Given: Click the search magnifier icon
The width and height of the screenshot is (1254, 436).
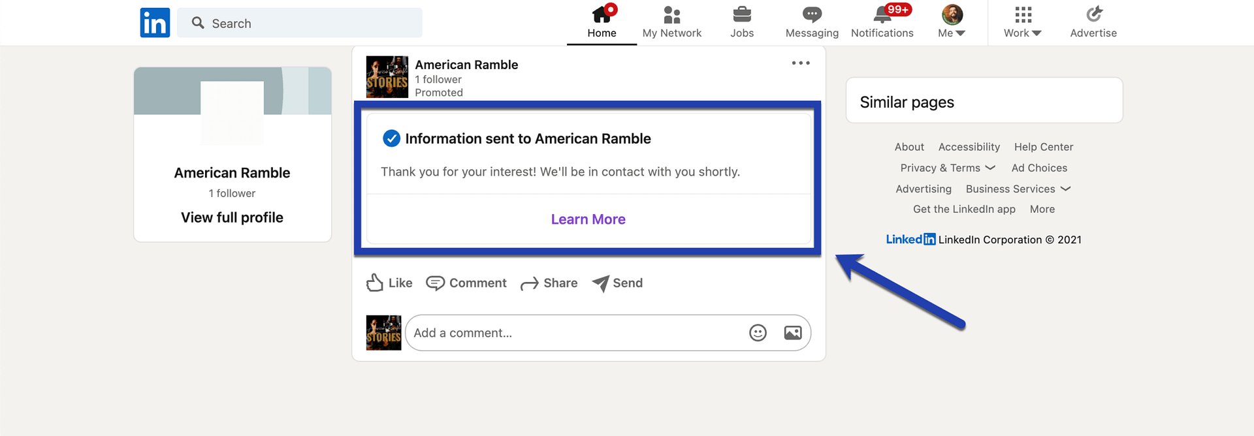Looking at the screenshot, I should click(198, 23).
